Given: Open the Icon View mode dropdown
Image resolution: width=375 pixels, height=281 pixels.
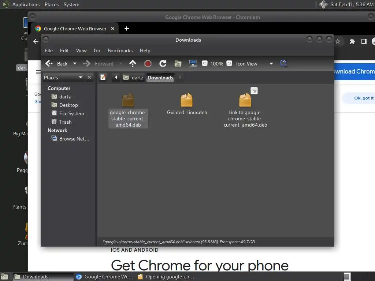Looking at the screenshot, I should pos(255,64).
